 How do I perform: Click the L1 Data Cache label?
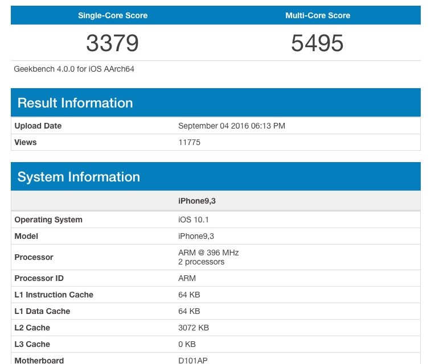point(42,311)
